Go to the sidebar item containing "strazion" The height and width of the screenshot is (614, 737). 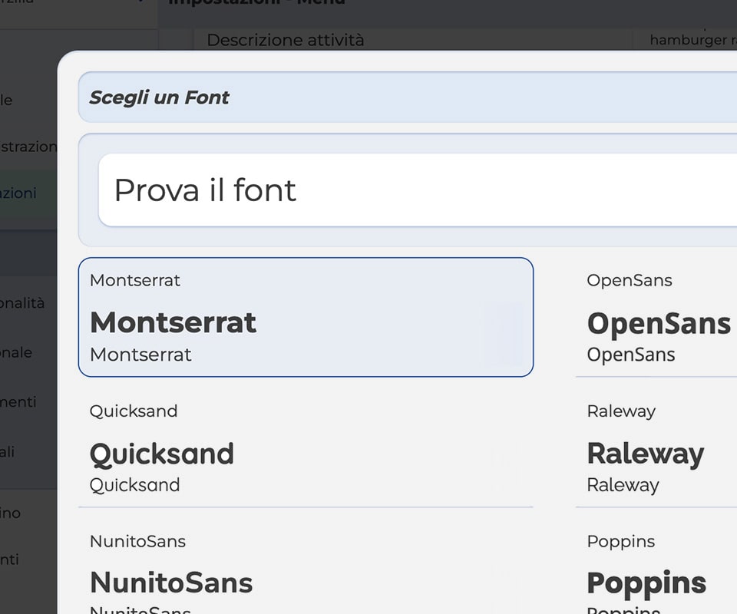click(x=28, y=147)
